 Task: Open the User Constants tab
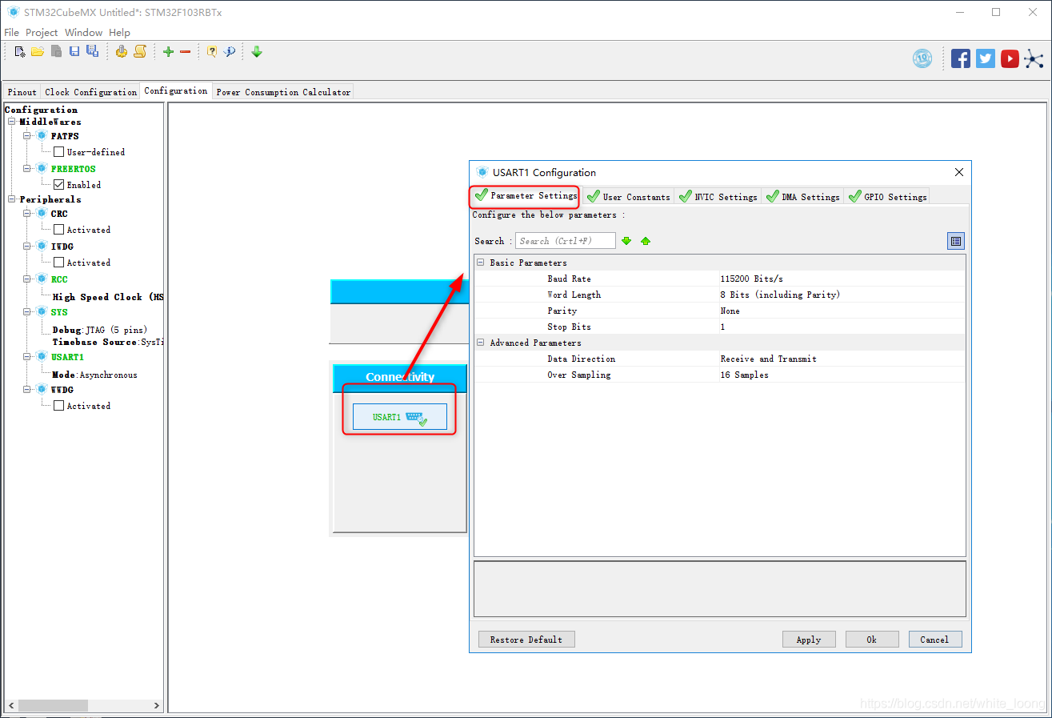(628, 196)
